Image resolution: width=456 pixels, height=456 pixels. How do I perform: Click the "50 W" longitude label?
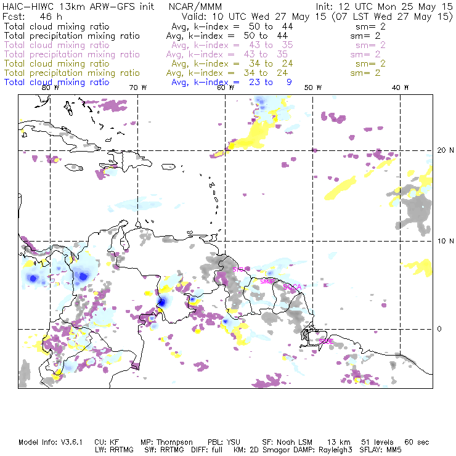coord(313,88)
